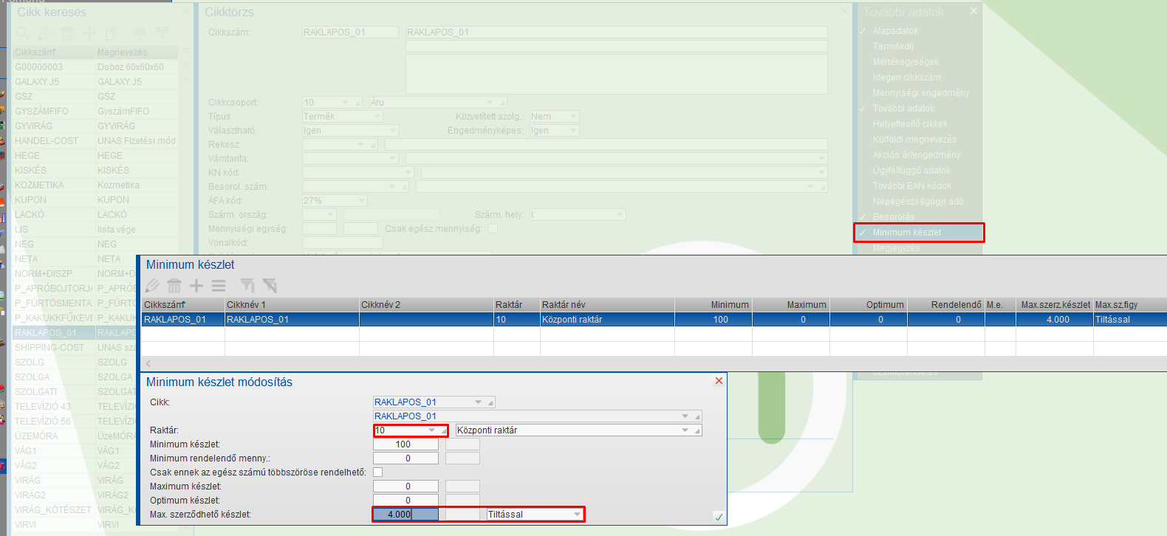Open the Cikk code dropdown in módosítás dialog
The width and height of the screenshot is (1167, 536).
(x=479, y=402)
